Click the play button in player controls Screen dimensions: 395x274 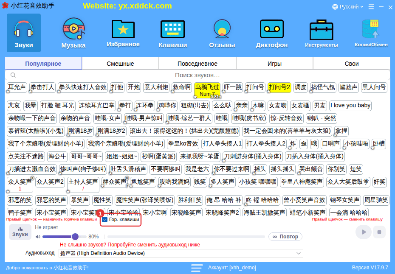(363, 232)
